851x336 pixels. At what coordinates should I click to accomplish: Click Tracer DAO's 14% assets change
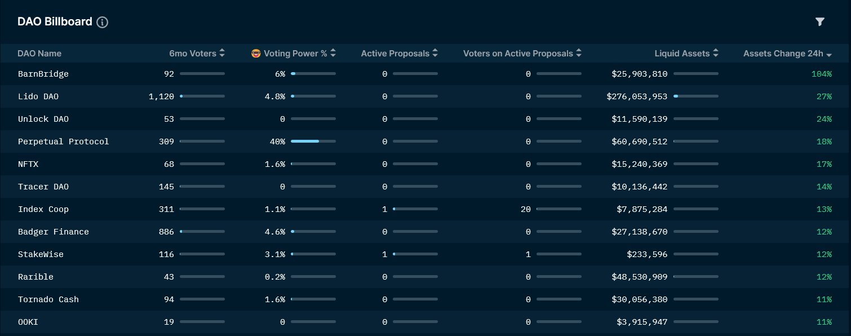(x=825, y=187)
